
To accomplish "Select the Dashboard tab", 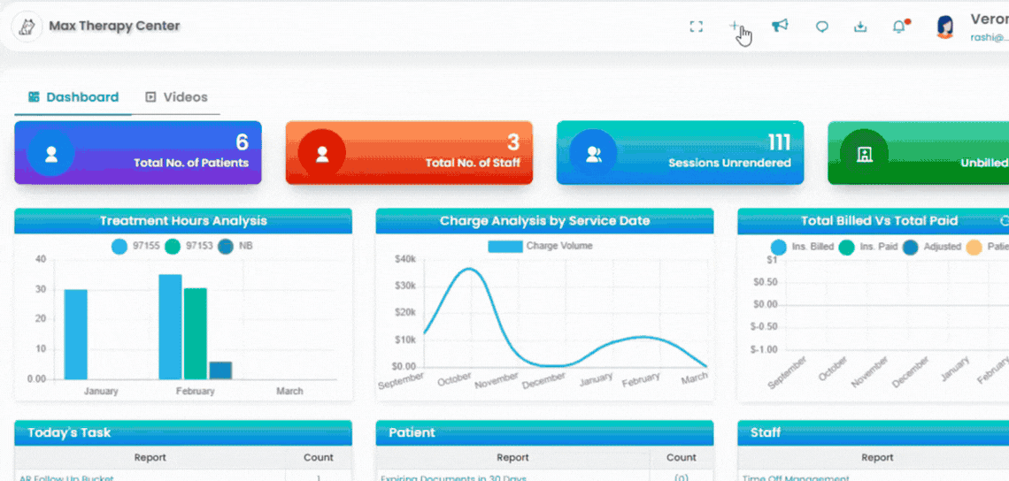I will [73, 97].
